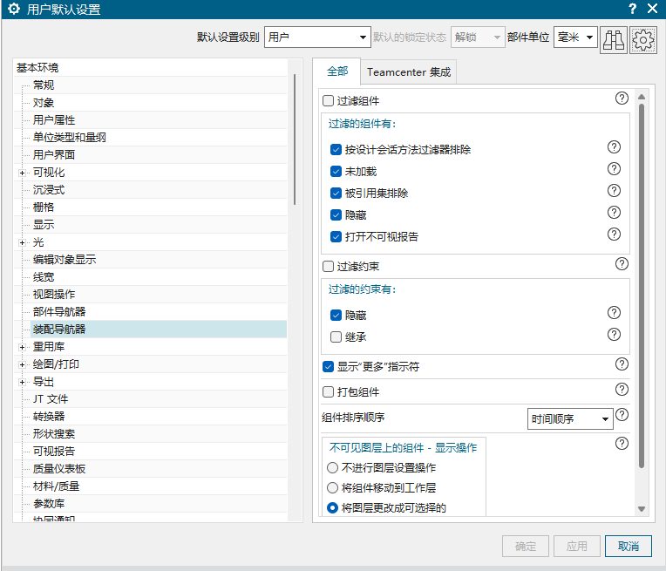The image size is (666, 571).
Task: Select 将图层更改成可选择的 radio button
Action: pyautogui.click(x=332, y=507)
